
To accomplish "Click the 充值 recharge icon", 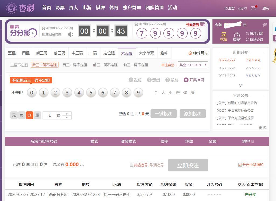I will click(223, 37).
